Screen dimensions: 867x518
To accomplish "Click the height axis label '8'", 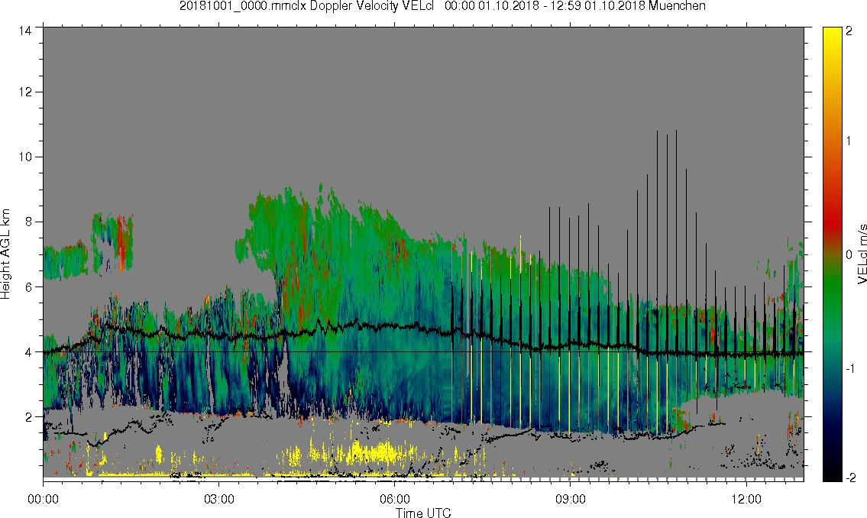I will pos(29,222).
